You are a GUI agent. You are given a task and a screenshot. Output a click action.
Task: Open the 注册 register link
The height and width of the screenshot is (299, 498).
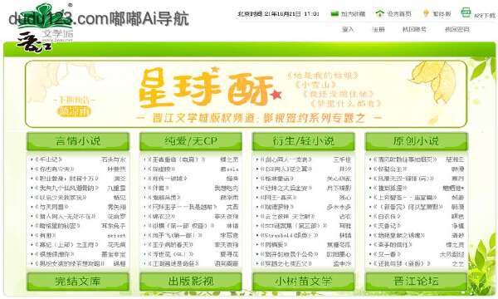click(x=378, y=30)
